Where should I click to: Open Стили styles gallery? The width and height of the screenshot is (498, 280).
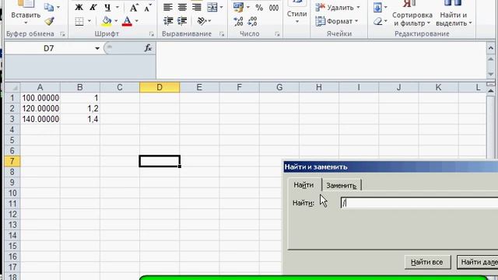point(297,14)
